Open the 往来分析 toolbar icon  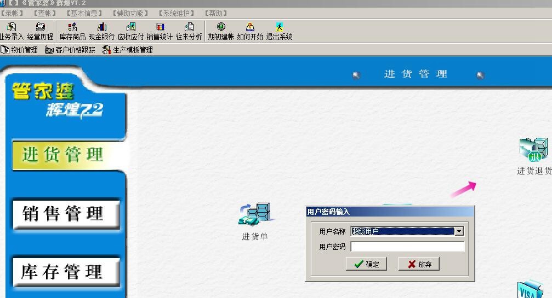click(x=189, y=31)
